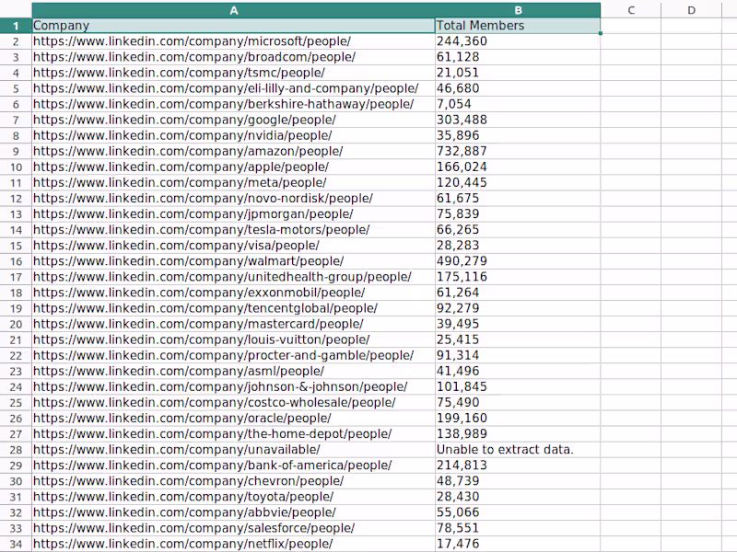The width and height of the screenshot is (737, 552).
Task: Click the cell with value 61,128
Action: coord(518,57)
